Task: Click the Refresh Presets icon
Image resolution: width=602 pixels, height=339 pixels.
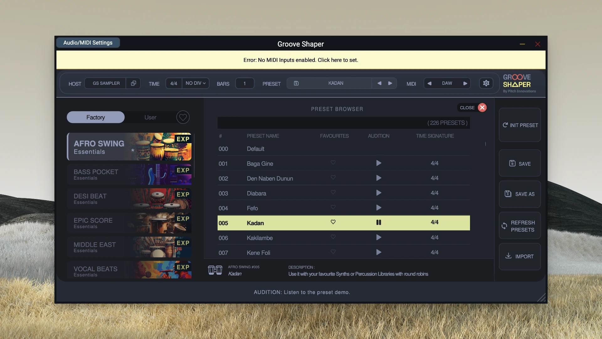Action: 504,226
